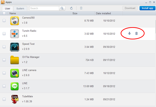156x107 pixels.
Task: Select the TubeMate name text
Action: click(28, 96)
